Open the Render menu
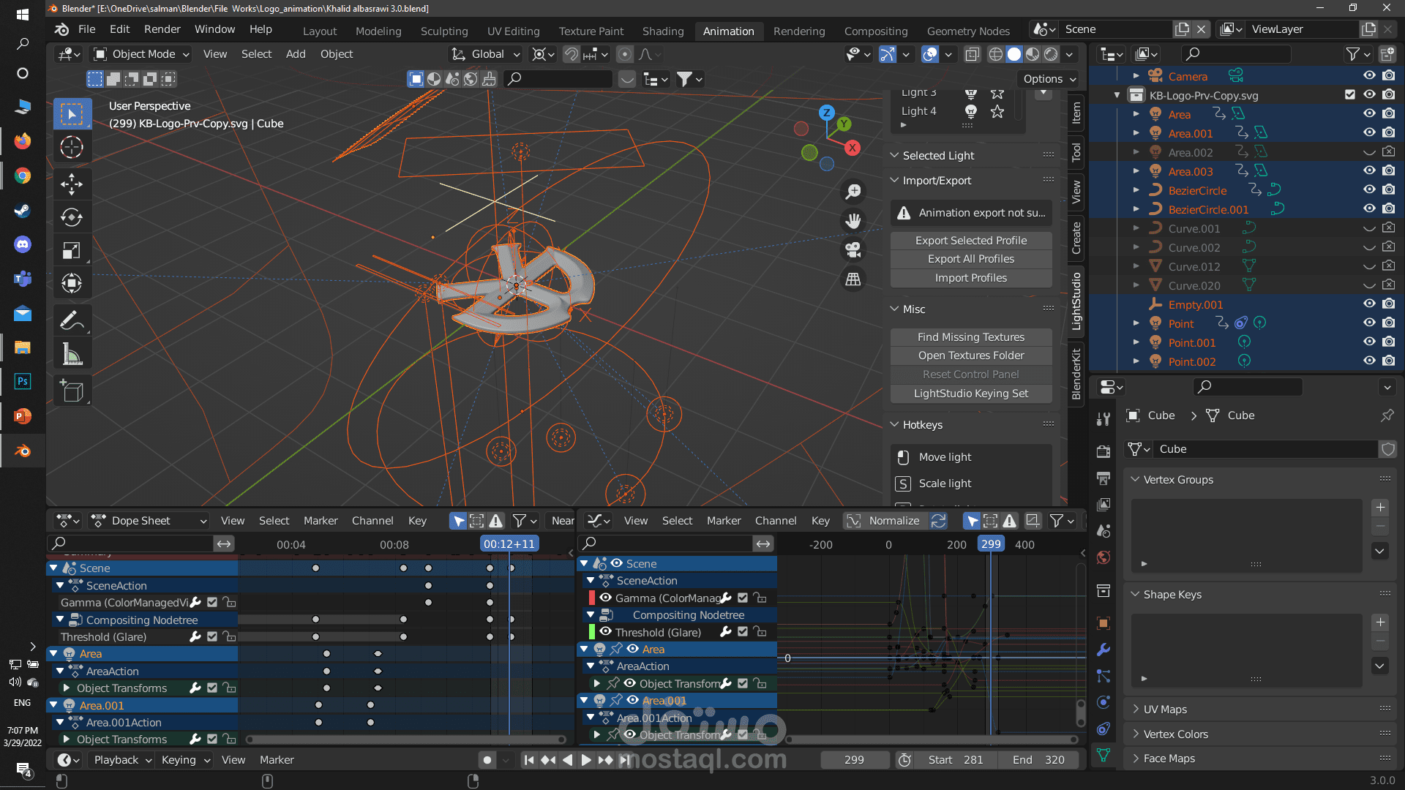The width and height of the screenshot is (1405, 790). (x=162, y=29)
